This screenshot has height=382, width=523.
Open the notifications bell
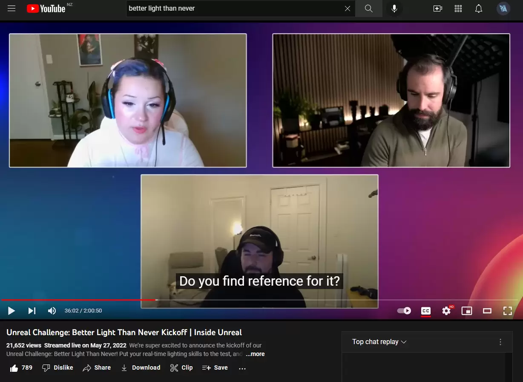point(479,9)
